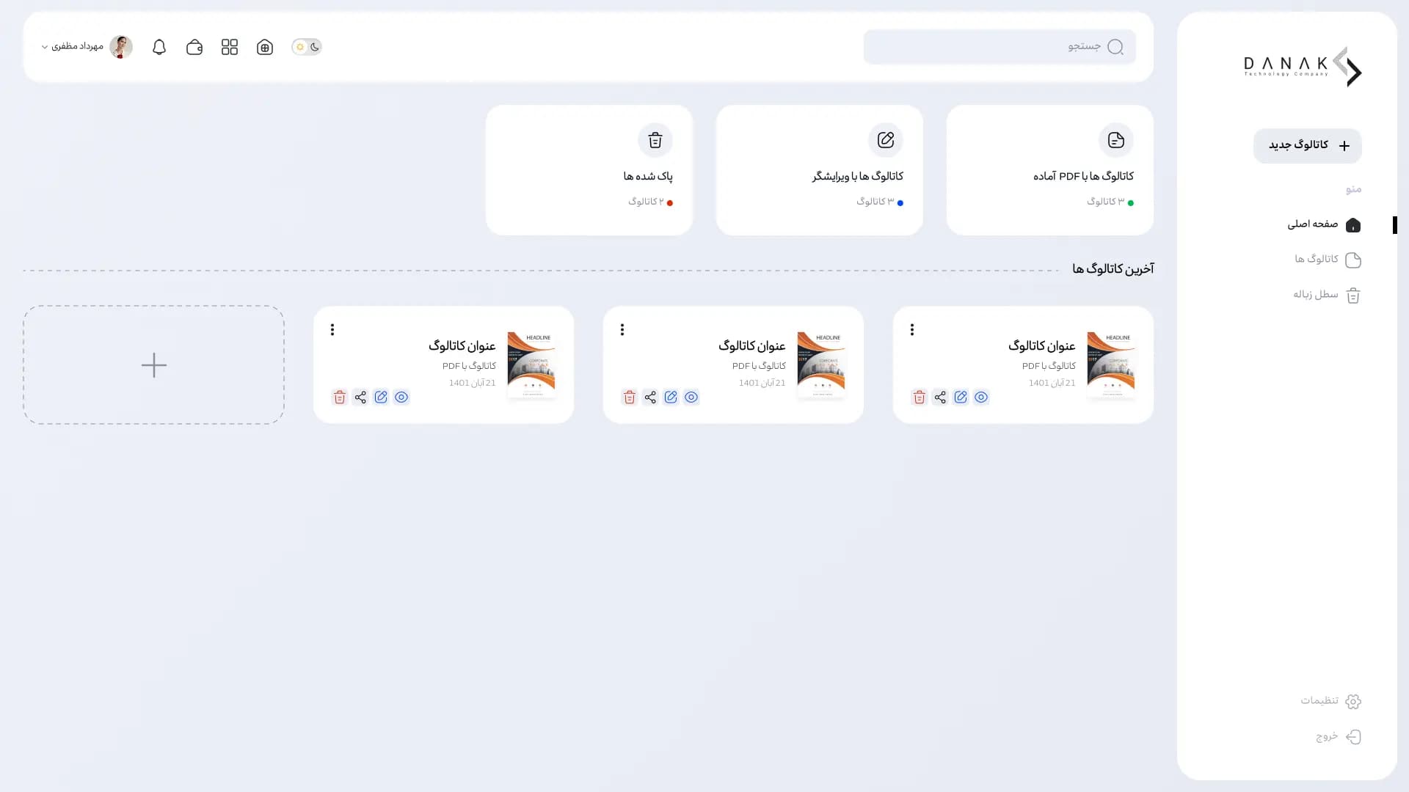
Task: Open three-dot menu on middle catalog card
Action: click(x=622, y=330)
